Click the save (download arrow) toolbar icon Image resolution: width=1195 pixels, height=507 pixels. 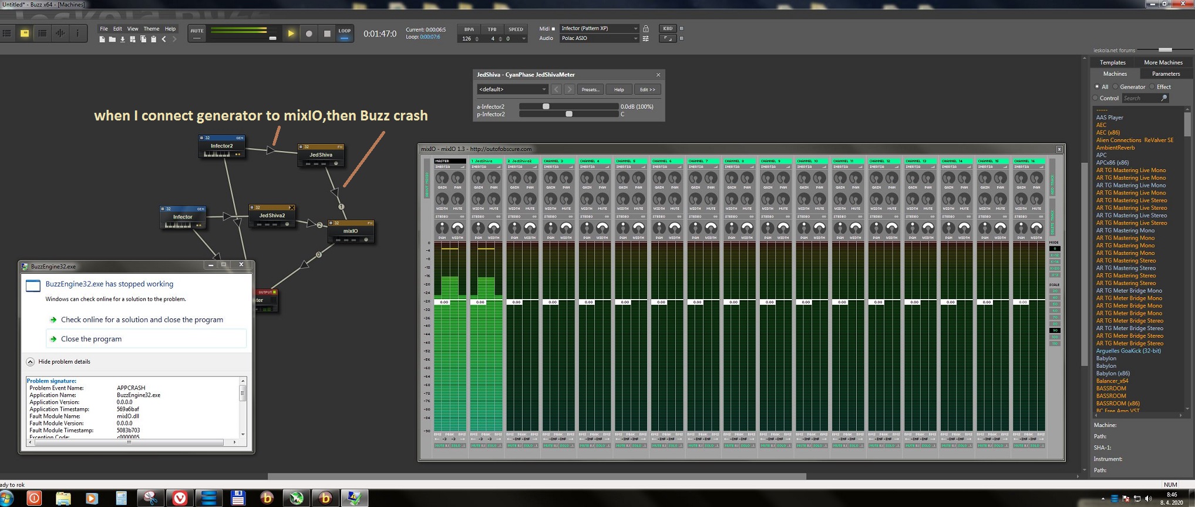(123, 39)
